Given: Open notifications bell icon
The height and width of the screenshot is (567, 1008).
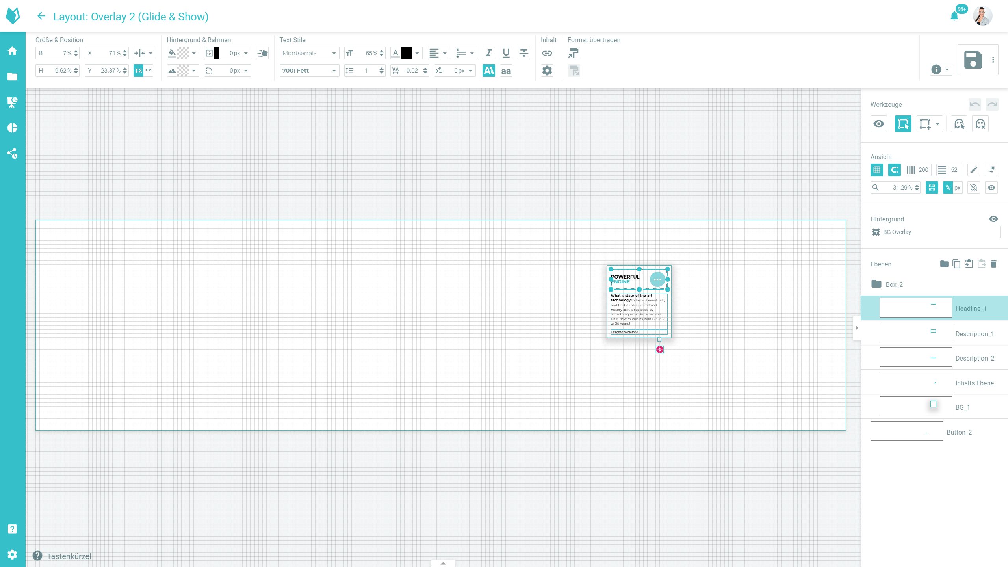Looking at the screenshot, I should [954, 16].
